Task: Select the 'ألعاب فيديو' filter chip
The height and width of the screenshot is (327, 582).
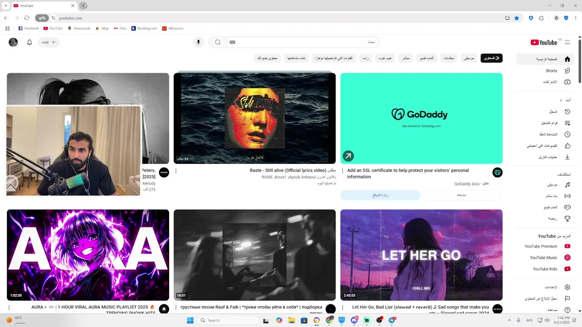Action: coord(426,58)
